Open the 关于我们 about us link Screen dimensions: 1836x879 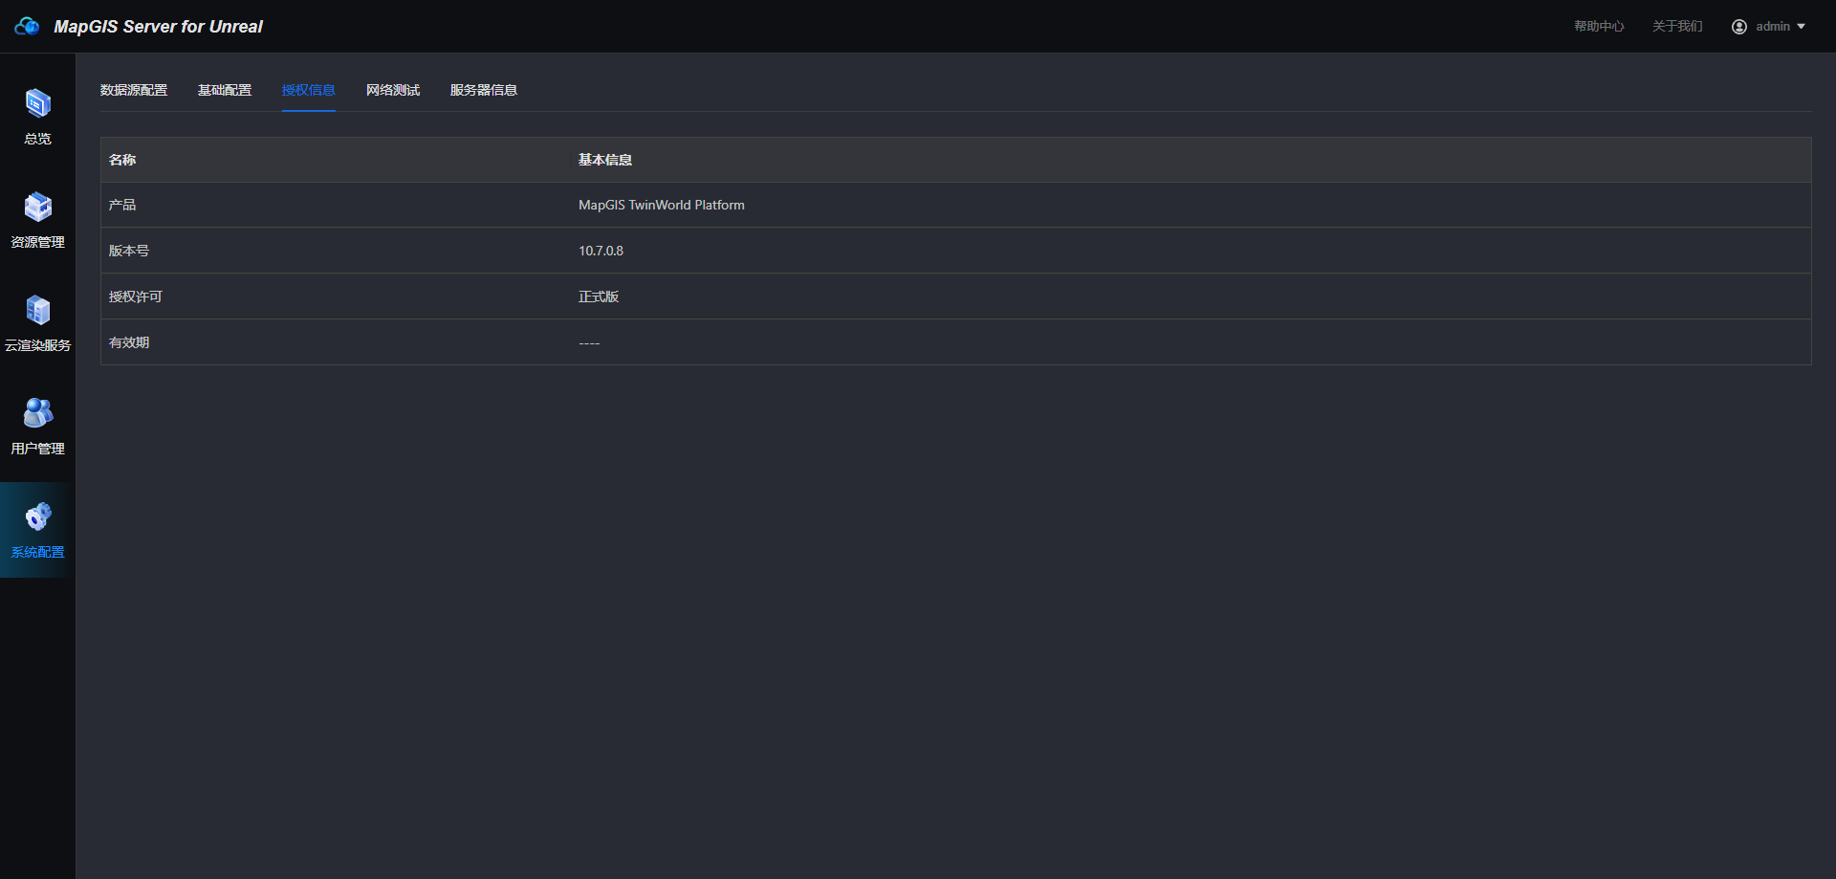click(x=1677, y=27)
